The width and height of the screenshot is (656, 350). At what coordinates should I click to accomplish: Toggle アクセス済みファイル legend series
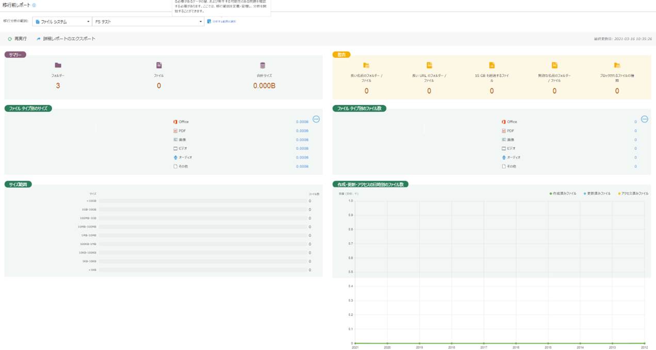pyautogui.click(x=633, y=194)
